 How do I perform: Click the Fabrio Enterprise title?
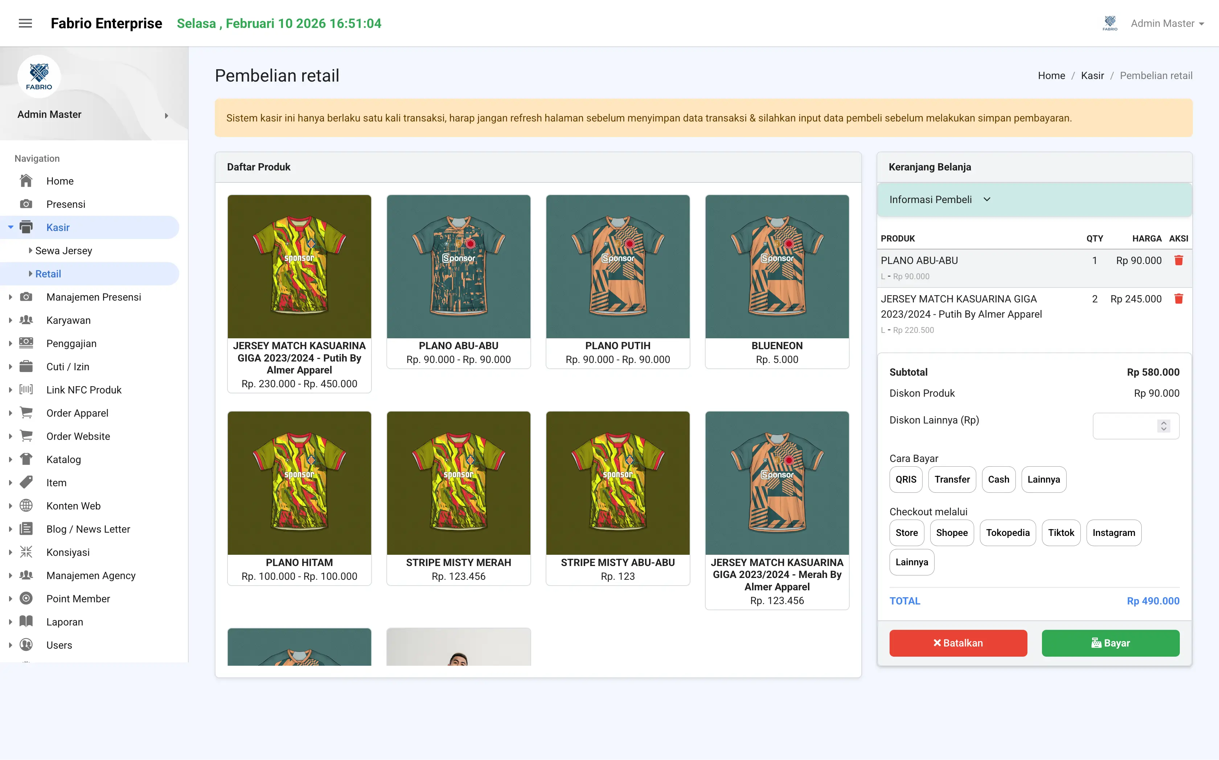[x=106, y=23]
